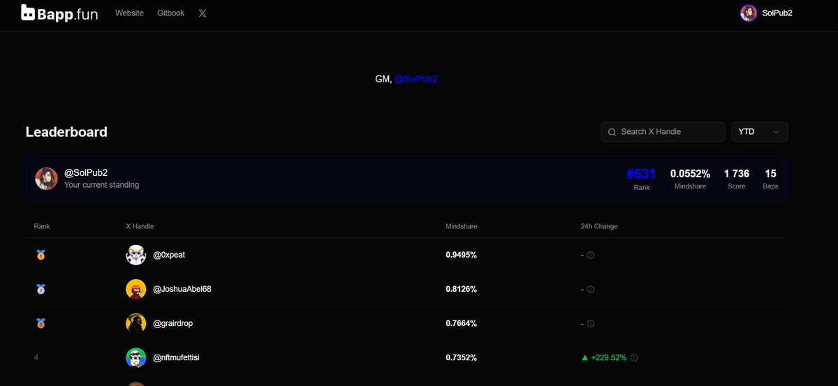
Task: Click @0xpeat's avatar
Action: click(136, 255)
